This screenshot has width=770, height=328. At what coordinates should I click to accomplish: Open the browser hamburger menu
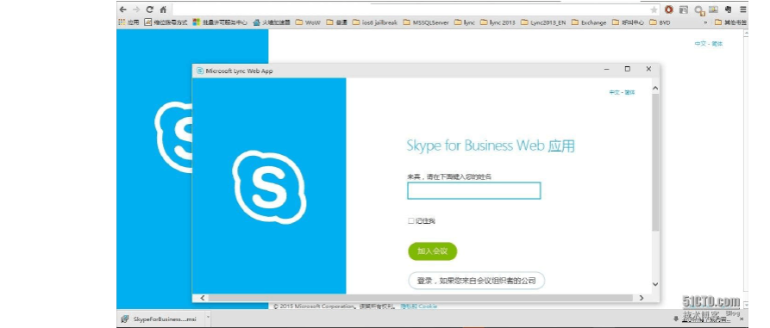click(743, 9)
